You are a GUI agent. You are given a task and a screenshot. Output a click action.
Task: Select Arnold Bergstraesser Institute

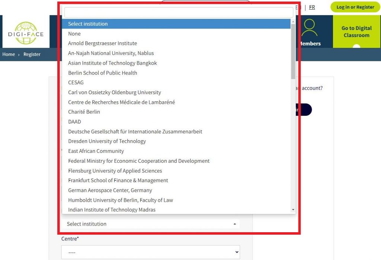pyautogui.click(x=176, y=43)
